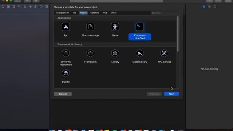Image resolution: width=233 pixels, height=131 pixels.
Task: Click the template list scrollbar
Action: [x=178, y=34]
